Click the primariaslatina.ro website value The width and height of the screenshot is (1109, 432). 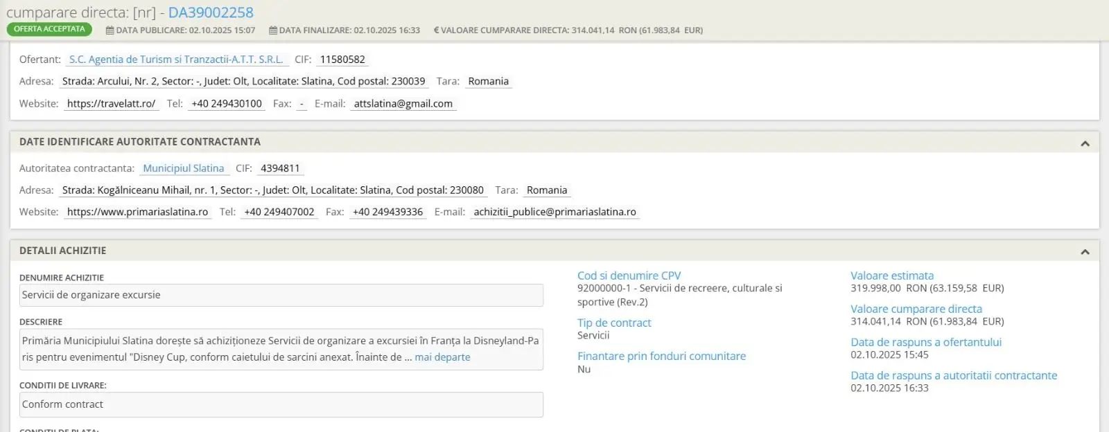click(137, 212)
